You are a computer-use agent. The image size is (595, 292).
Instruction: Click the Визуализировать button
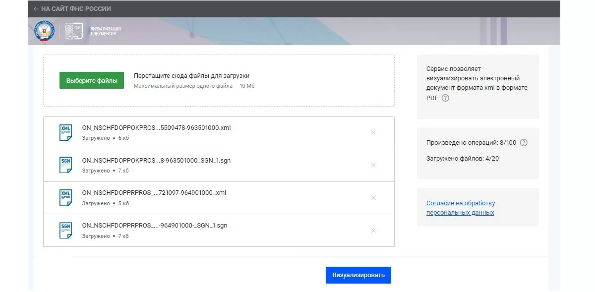pos(358,275)
